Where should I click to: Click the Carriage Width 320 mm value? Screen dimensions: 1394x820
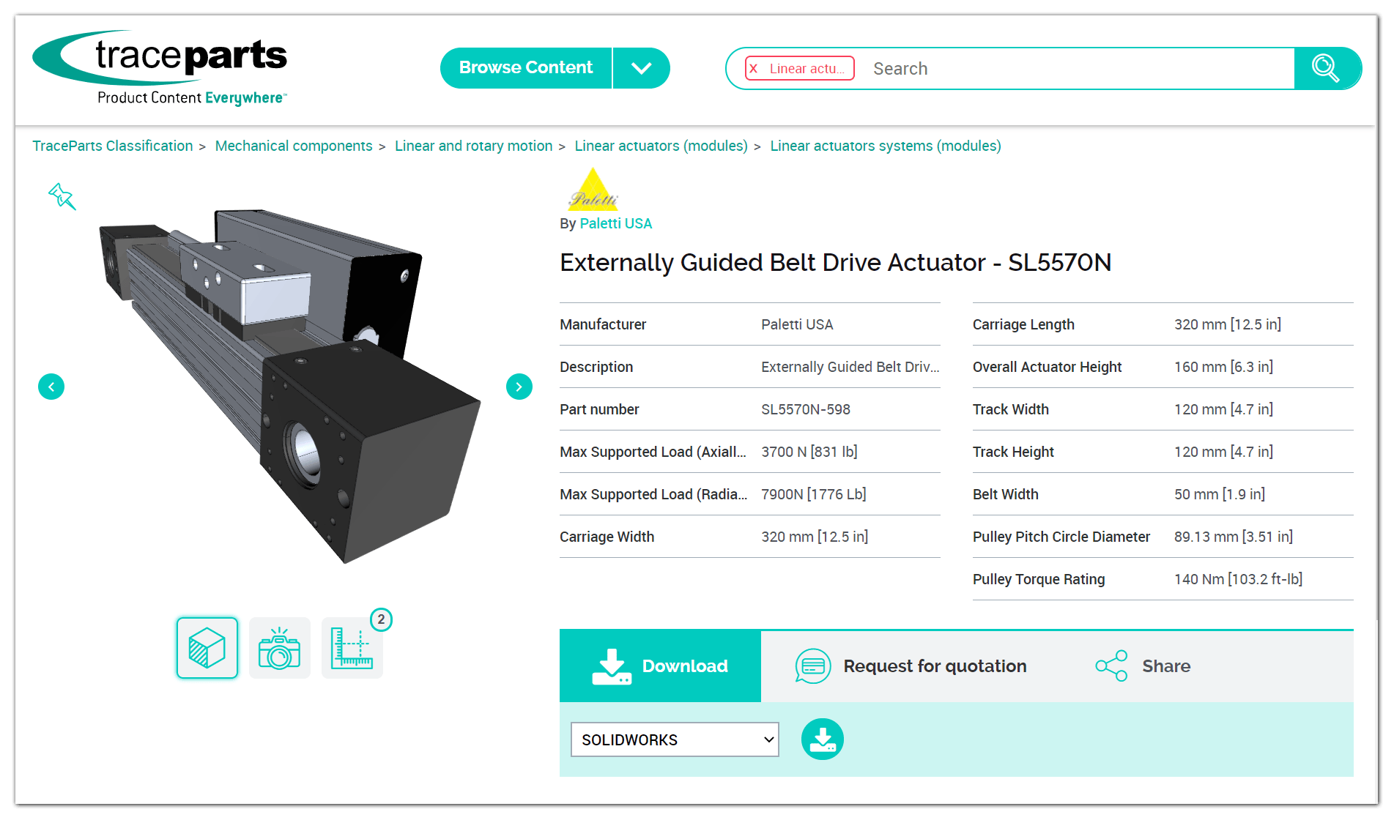[815, 537]
